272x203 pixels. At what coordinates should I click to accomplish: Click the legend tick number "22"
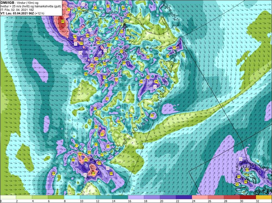pyautogui.click(x=177, y=201)
